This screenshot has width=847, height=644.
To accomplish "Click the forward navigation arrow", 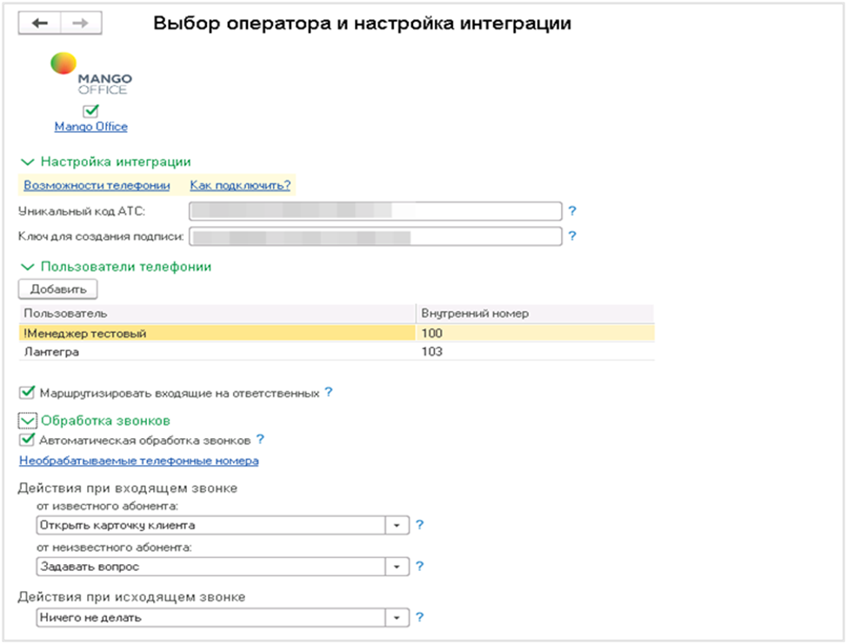I will (x=81, y=23).
